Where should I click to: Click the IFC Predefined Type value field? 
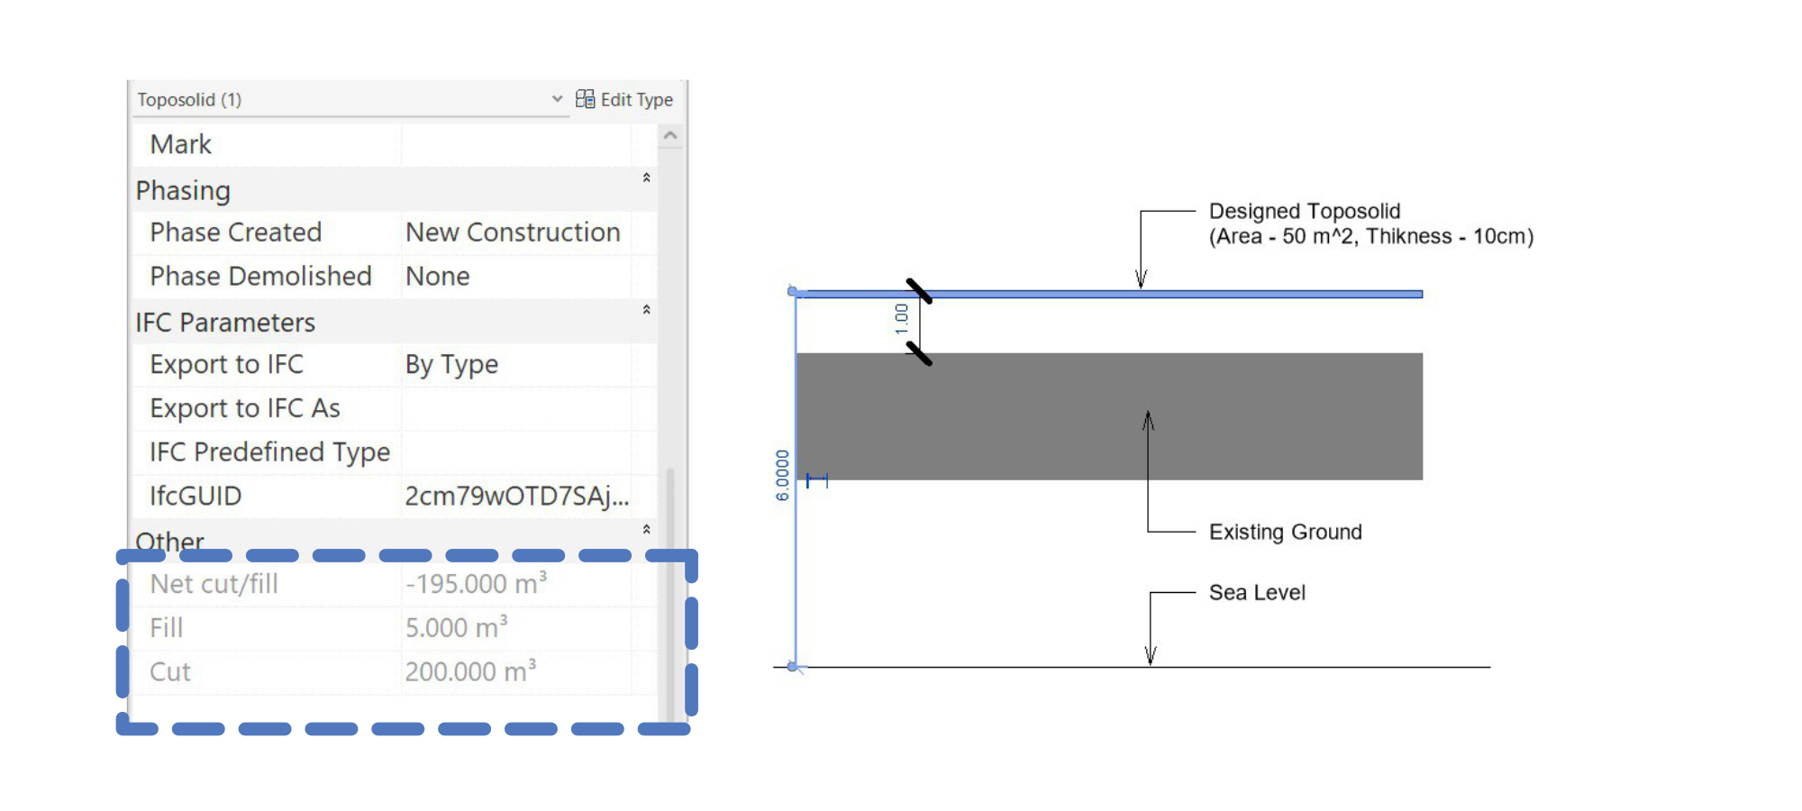pos(514,452)
